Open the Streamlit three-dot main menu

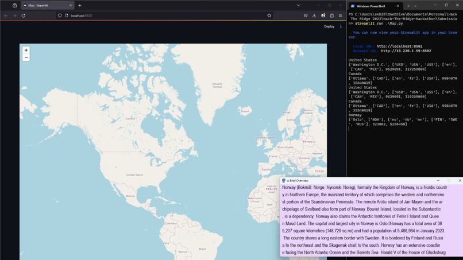click(341, 26)
